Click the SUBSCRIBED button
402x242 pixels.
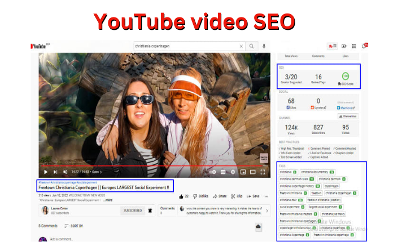132,210
